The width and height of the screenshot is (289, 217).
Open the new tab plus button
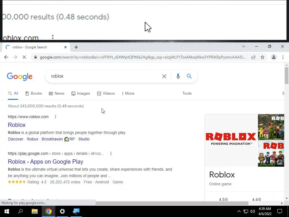(76, 47)
